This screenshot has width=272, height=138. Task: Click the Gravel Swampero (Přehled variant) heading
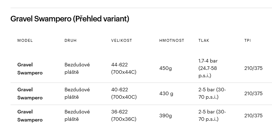tap(70, 19)
